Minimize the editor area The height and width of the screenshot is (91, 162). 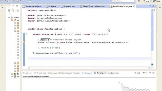[150, 6]
